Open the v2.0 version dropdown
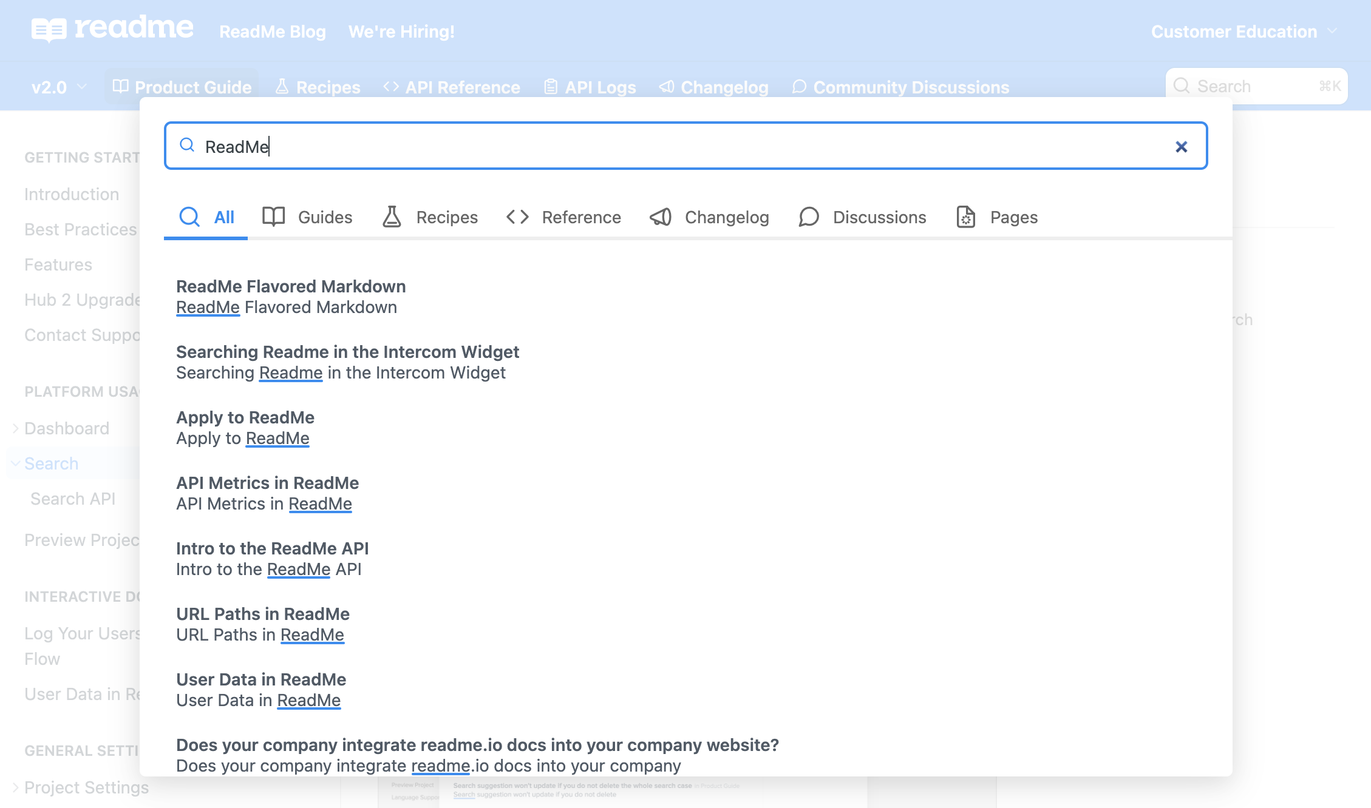Image resolution: width=1371 pixels, height=808 pixels. (x=59, y=87)
